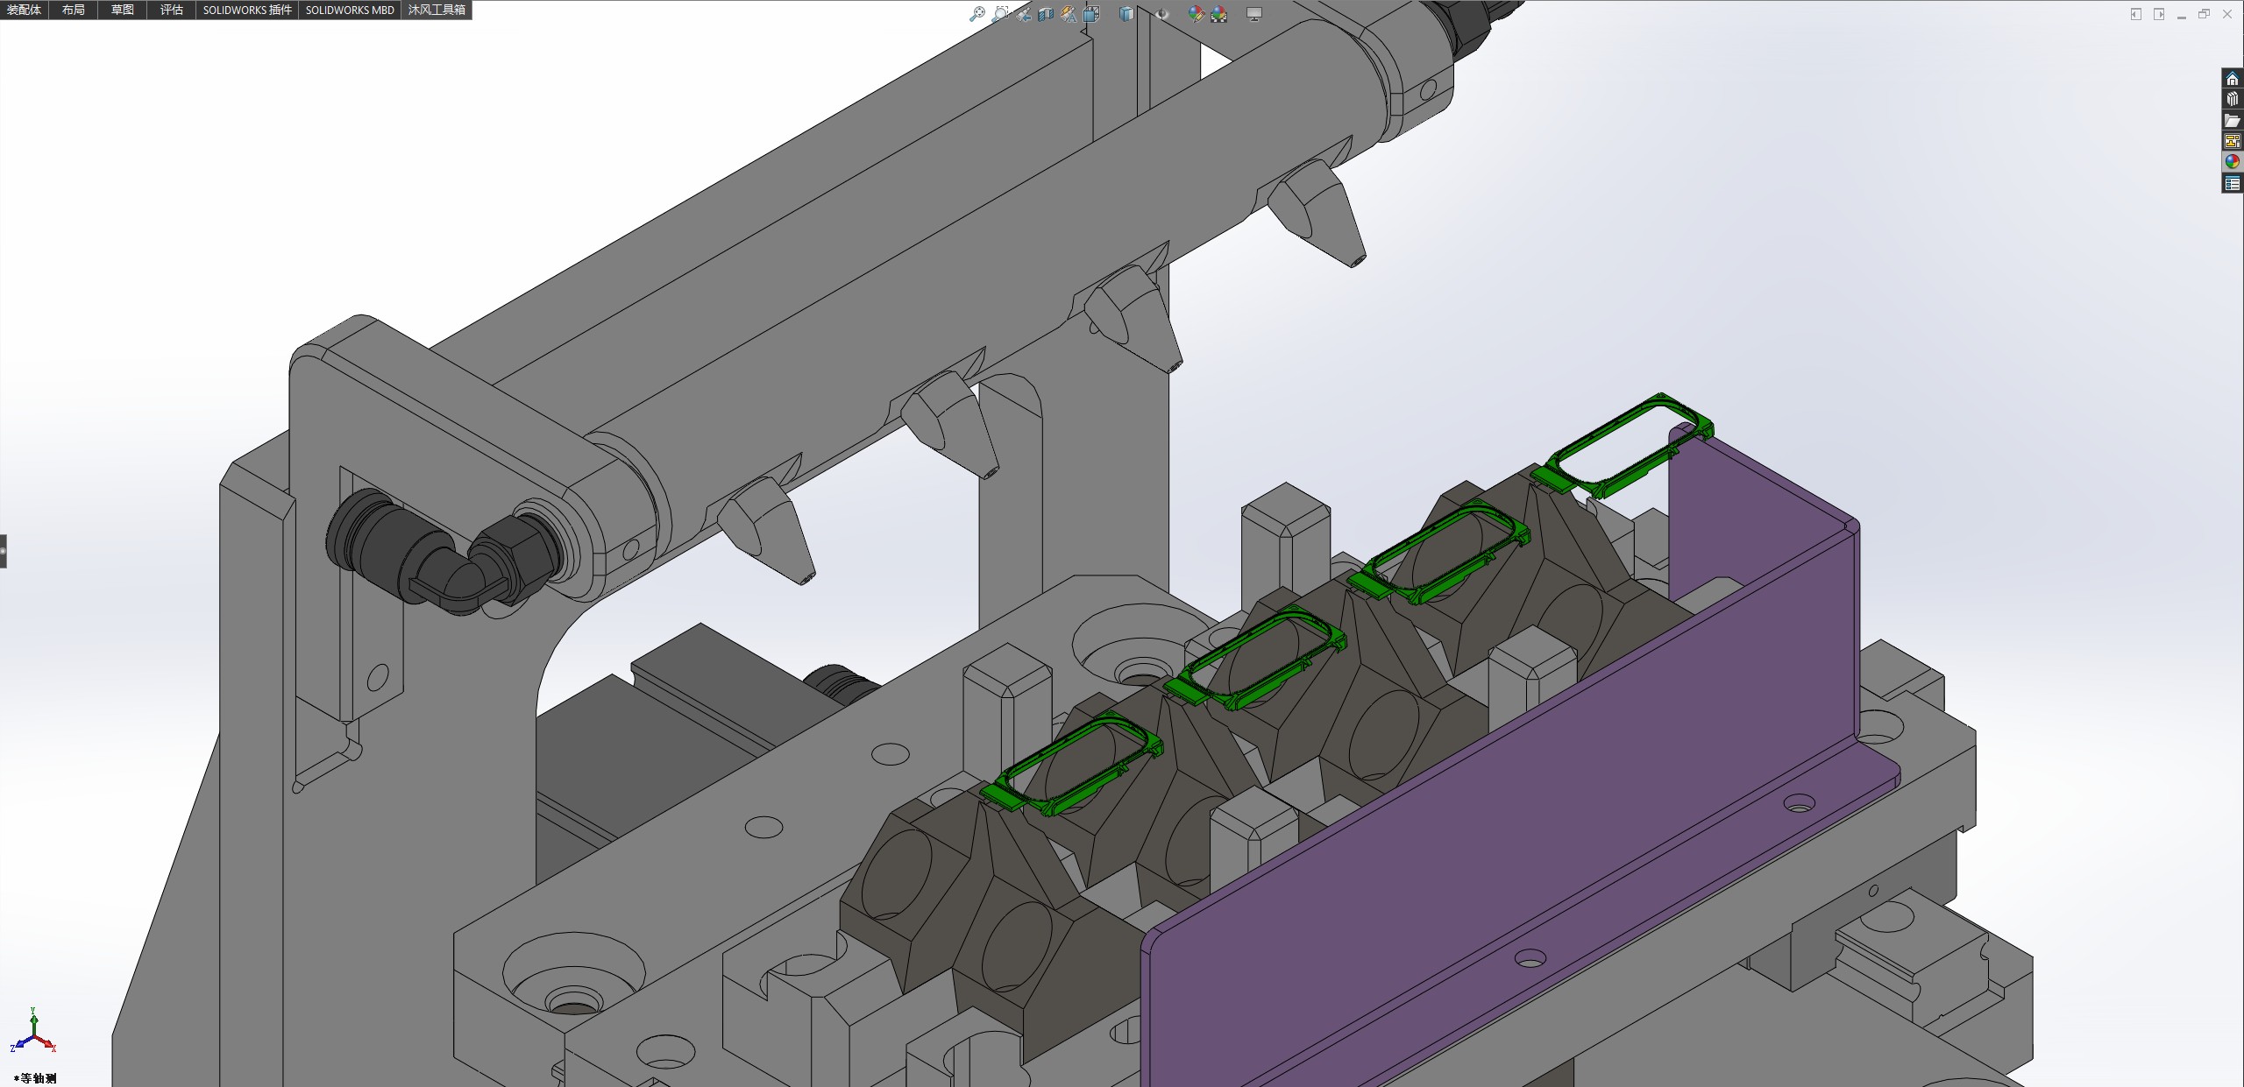
Task: Toggle Hide/Show Items eye icon
Action: point(1161,14)
